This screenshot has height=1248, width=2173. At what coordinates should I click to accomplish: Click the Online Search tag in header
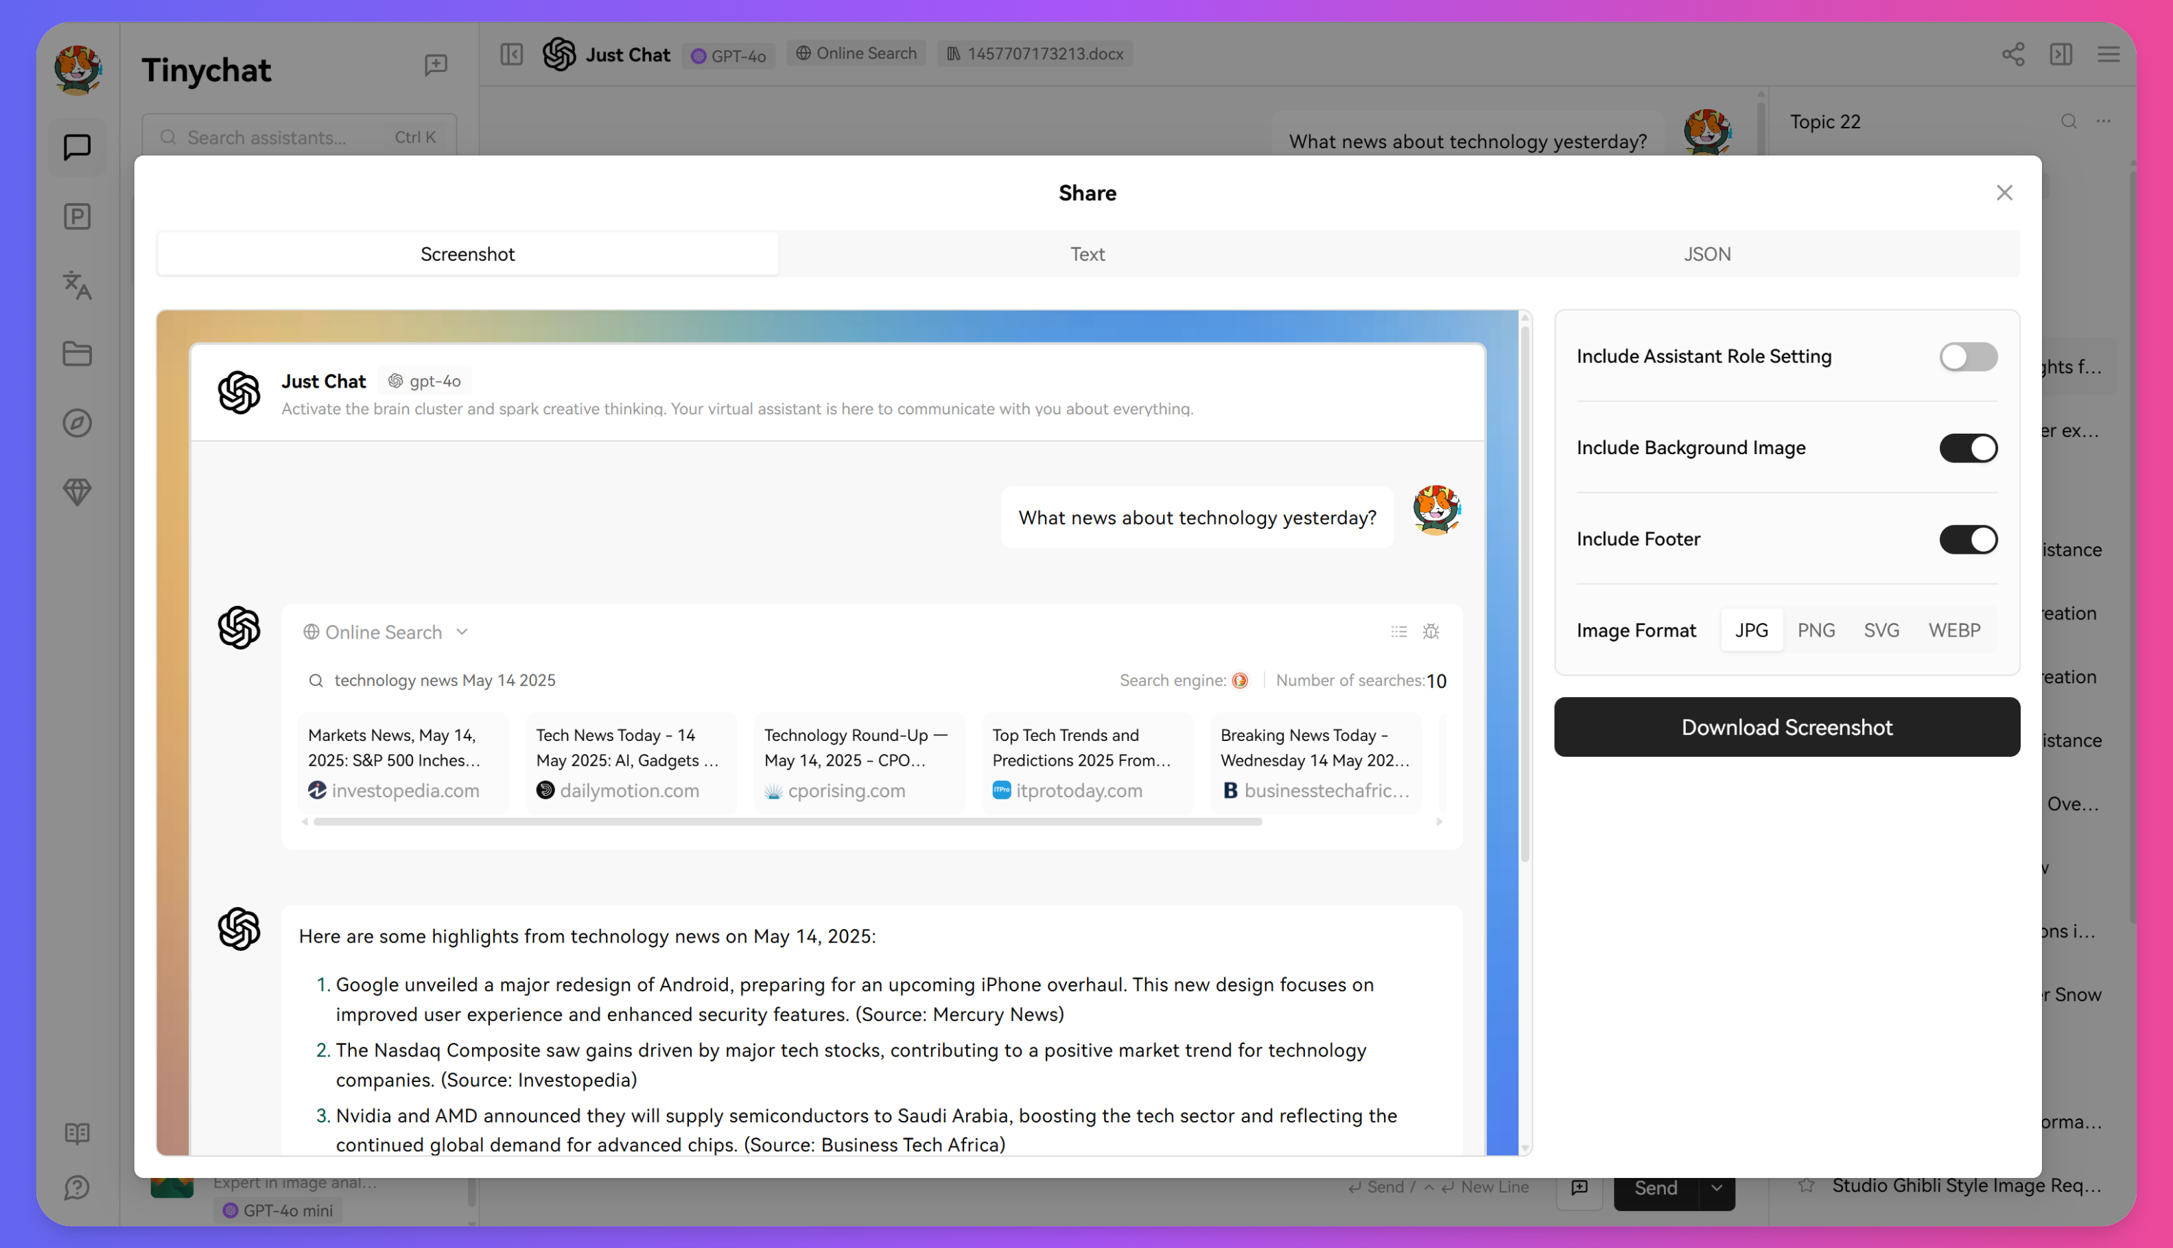(x=856, y=53)
